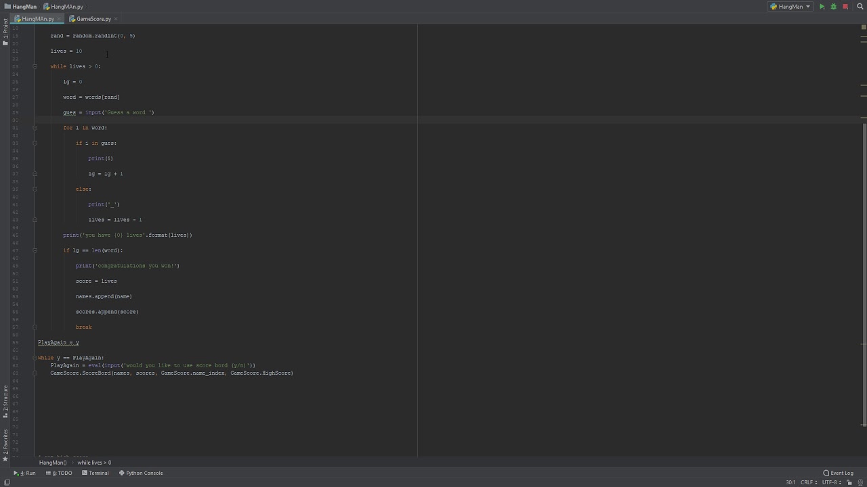Click the 'break' statement
The width and height of the screenshot is (867, 487).
pyautogui.click(x=83, y=327)
